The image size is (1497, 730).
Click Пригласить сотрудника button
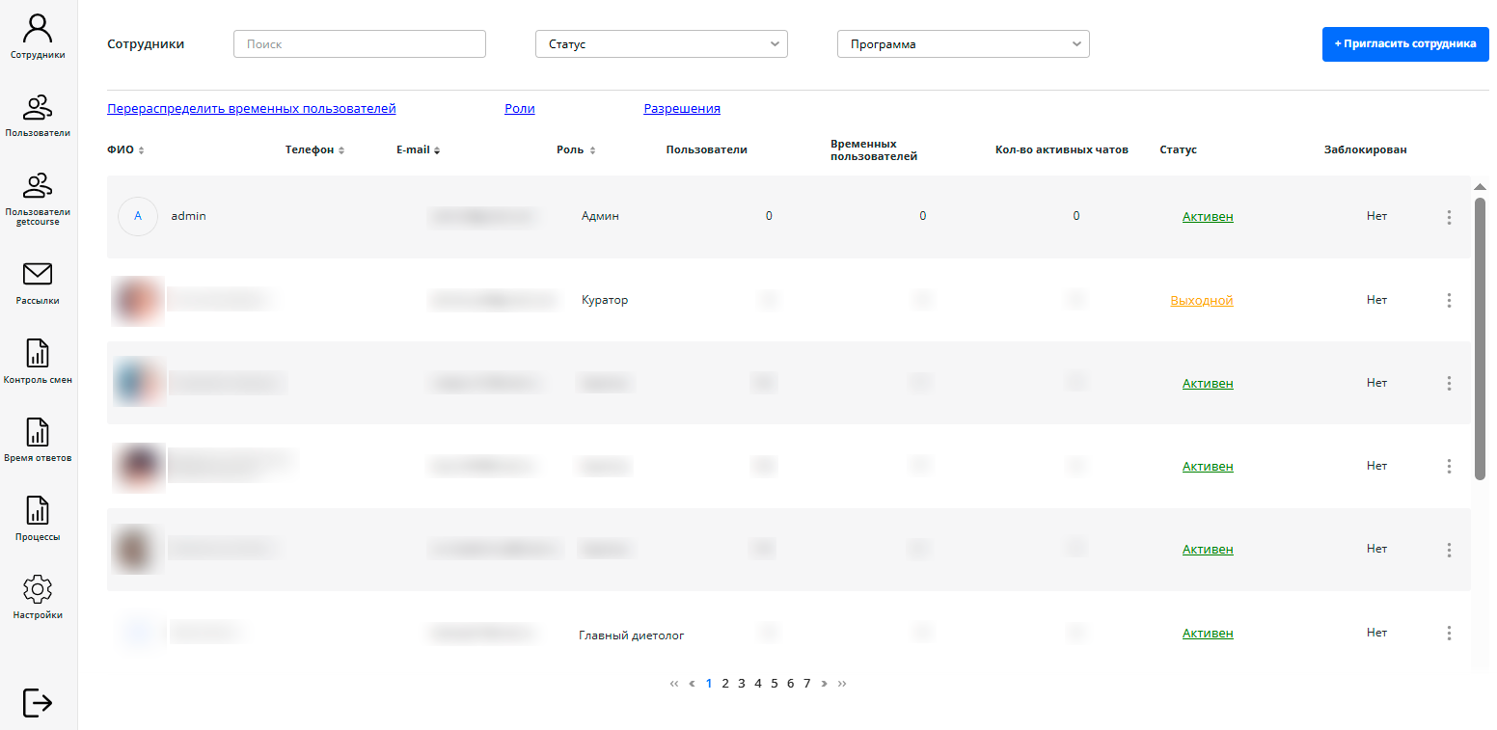1405,44
